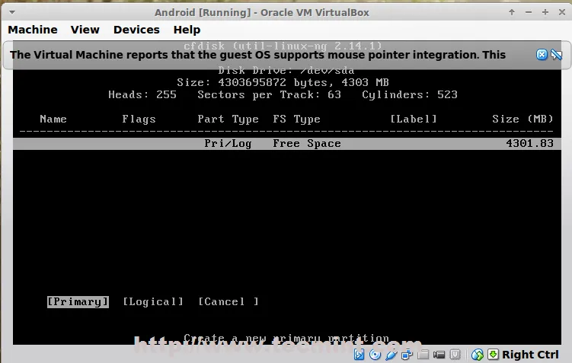Click the FS Type column header
This screenshot has height=363, width=572.
[x=296, y=119]
